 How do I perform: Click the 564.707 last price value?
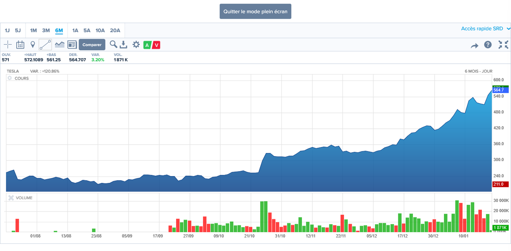(77, 60)
